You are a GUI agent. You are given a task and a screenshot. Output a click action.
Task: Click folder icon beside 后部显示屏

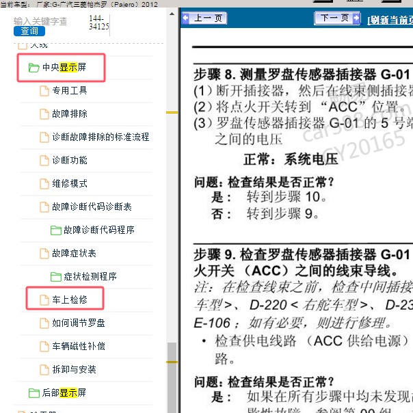click(34, 392)
